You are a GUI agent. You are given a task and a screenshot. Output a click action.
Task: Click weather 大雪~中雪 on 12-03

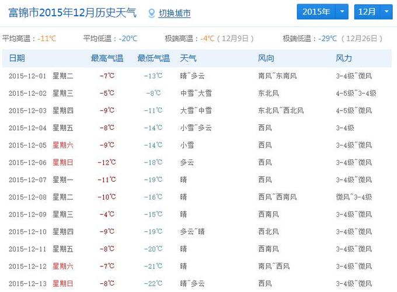coord(196,110)
